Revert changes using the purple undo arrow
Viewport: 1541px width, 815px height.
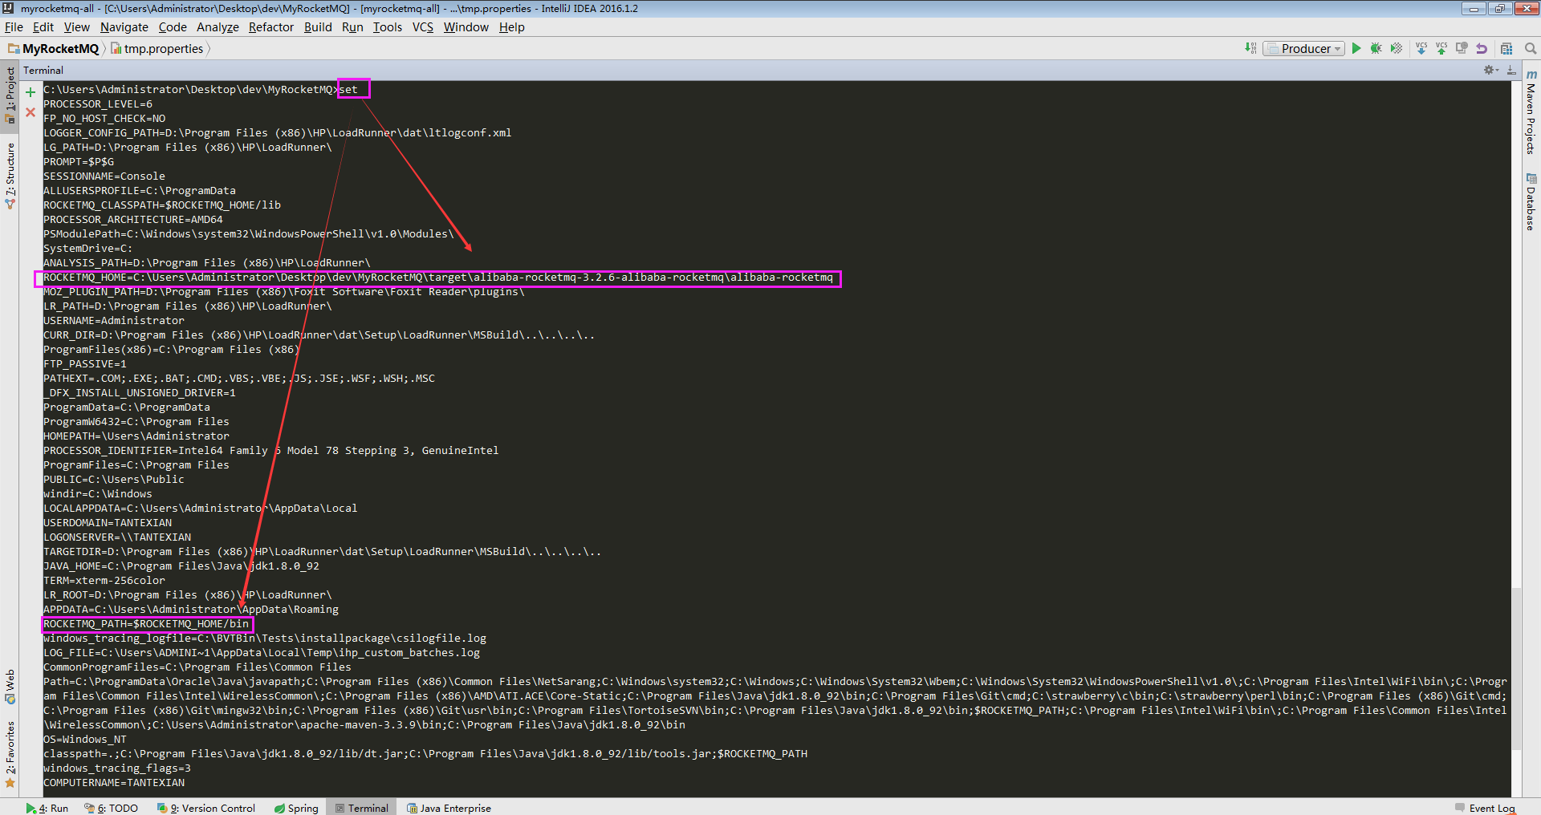[1482, 48]
